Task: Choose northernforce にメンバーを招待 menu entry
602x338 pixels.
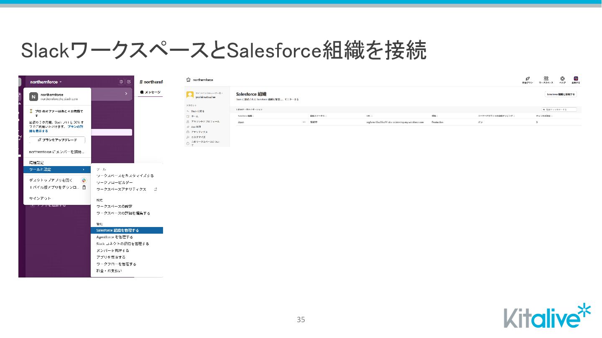Action: (x=56, y=152)
